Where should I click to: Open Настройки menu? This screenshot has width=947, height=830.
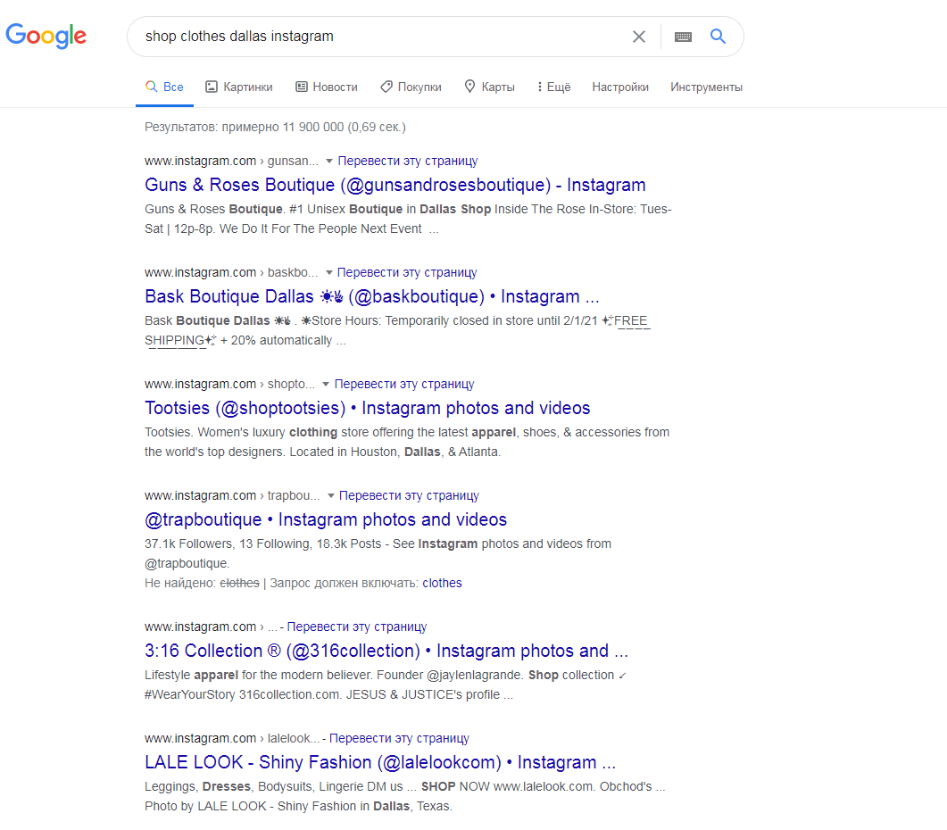[x=620, y=87]
